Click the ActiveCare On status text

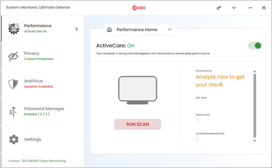point(35,31)
